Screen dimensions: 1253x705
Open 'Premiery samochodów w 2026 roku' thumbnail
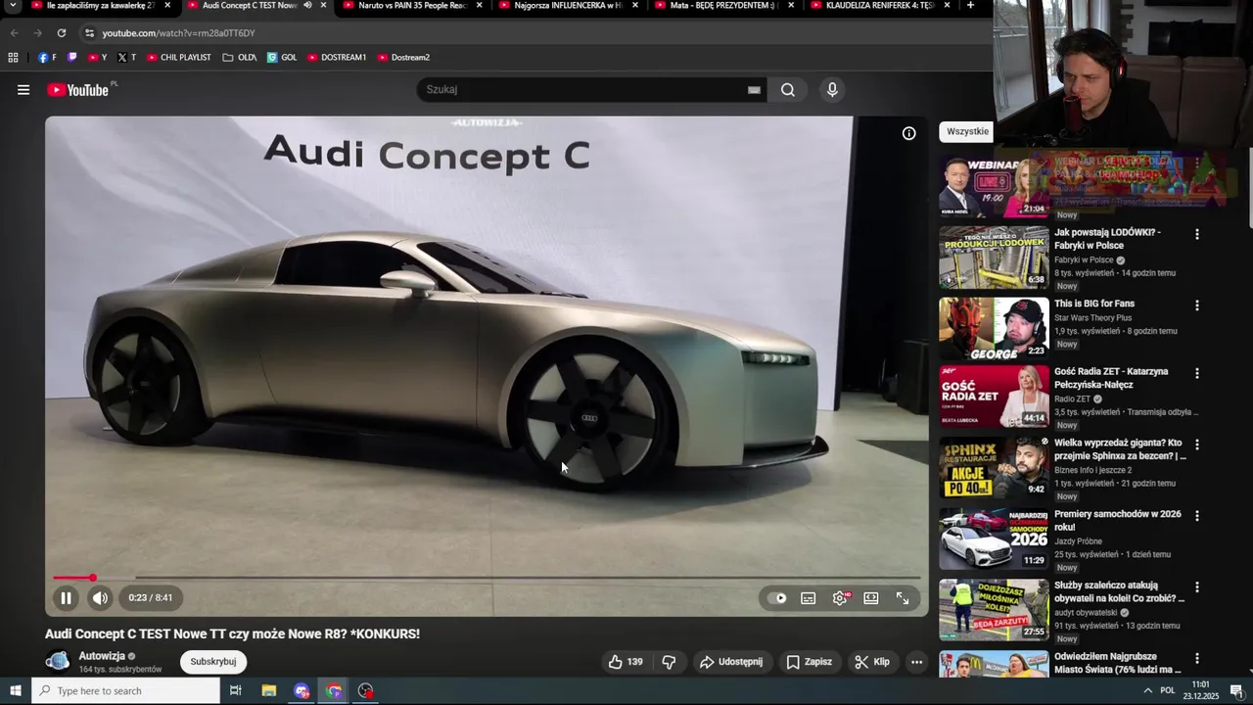point(994,539)
